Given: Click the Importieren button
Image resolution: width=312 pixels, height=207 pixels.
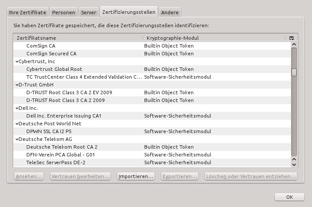Looking at the screenshot, I should [x=136, y=176].
